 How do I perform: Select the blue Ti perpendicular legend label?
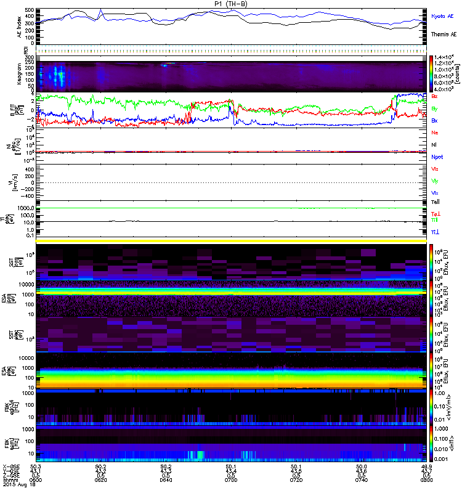tap(435, 232)
